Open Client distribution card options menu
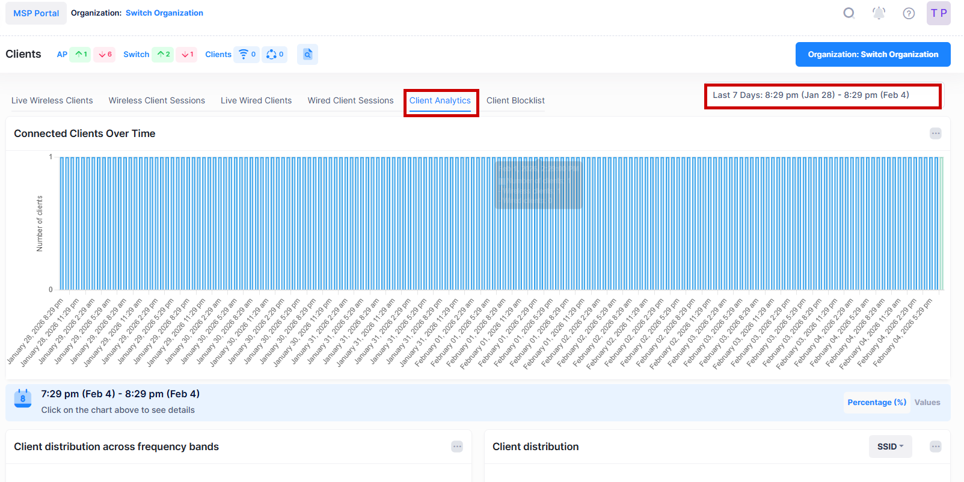This screenshot has height=482, width=964. point(935,447)
